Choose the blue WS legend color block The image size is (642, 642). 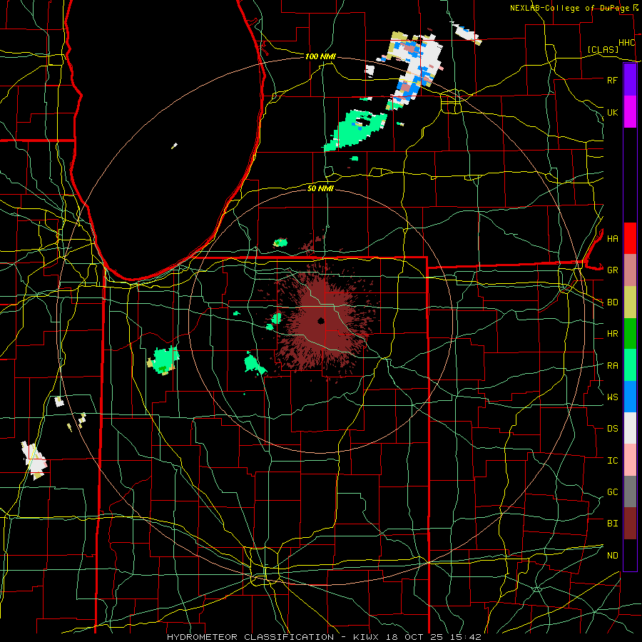click(x=630, y=397)
